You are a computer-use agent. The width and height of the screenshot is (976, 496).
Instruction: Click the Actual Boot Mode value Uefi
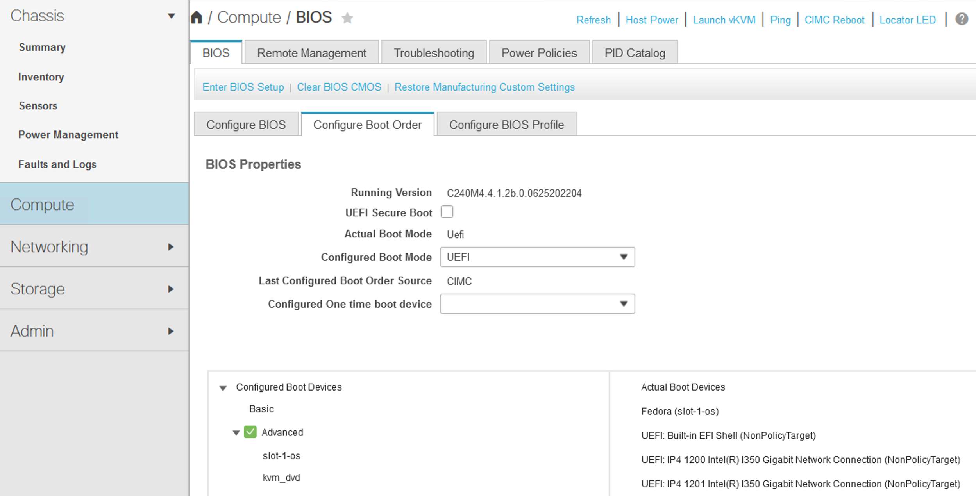(455, 235)
